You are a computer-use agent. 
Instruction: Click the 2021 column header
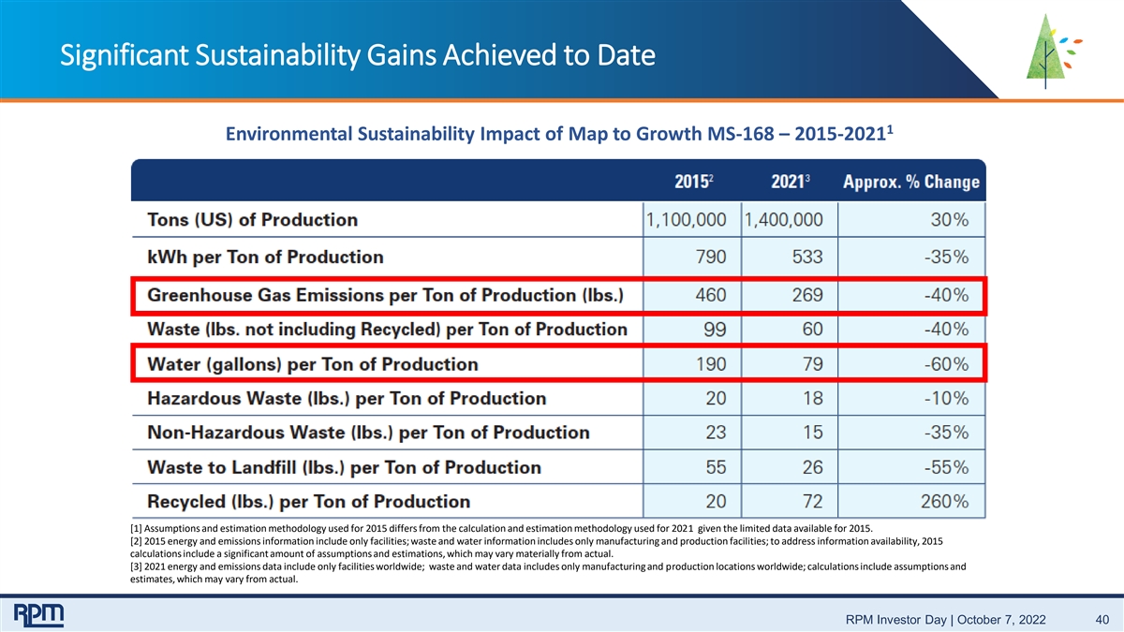click(791, 182)
